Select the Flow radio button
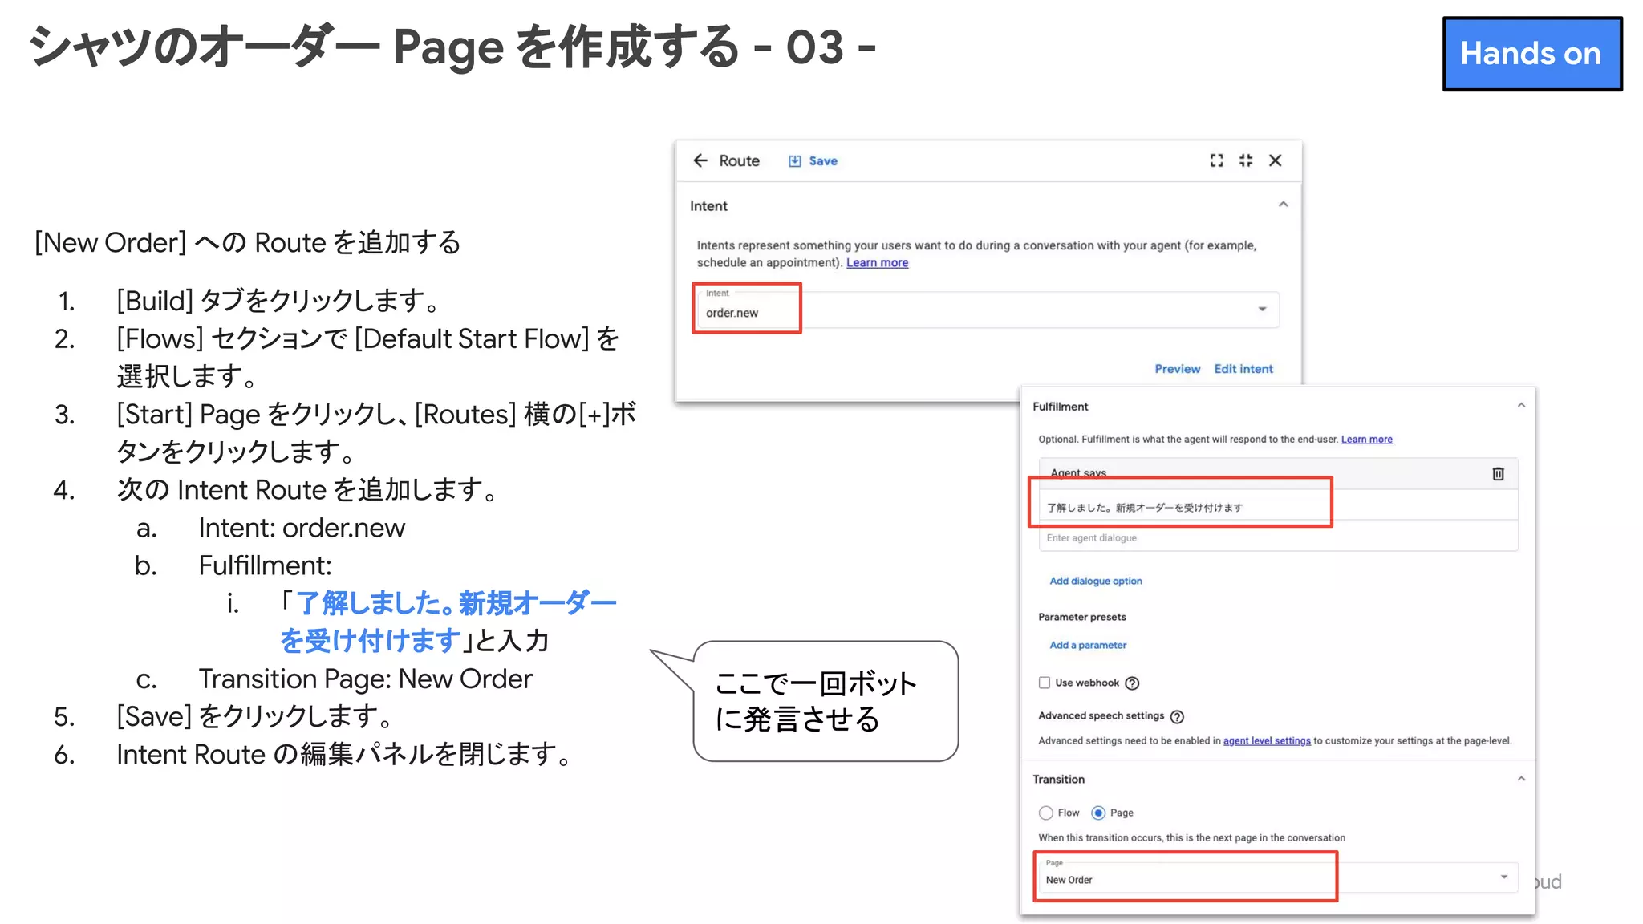This screenshot has height=924, width=1643. tap(1046, 813)
